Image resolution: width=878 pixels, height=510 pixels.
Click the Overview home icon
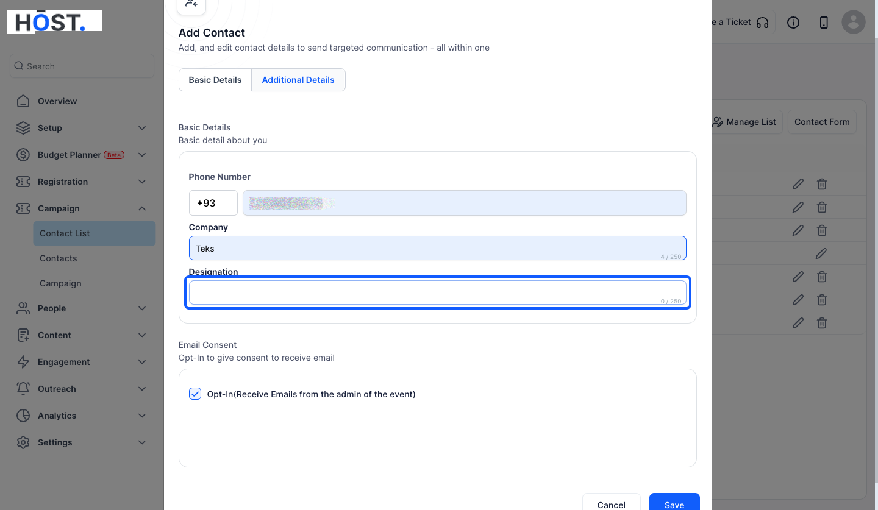click(23, 101)
